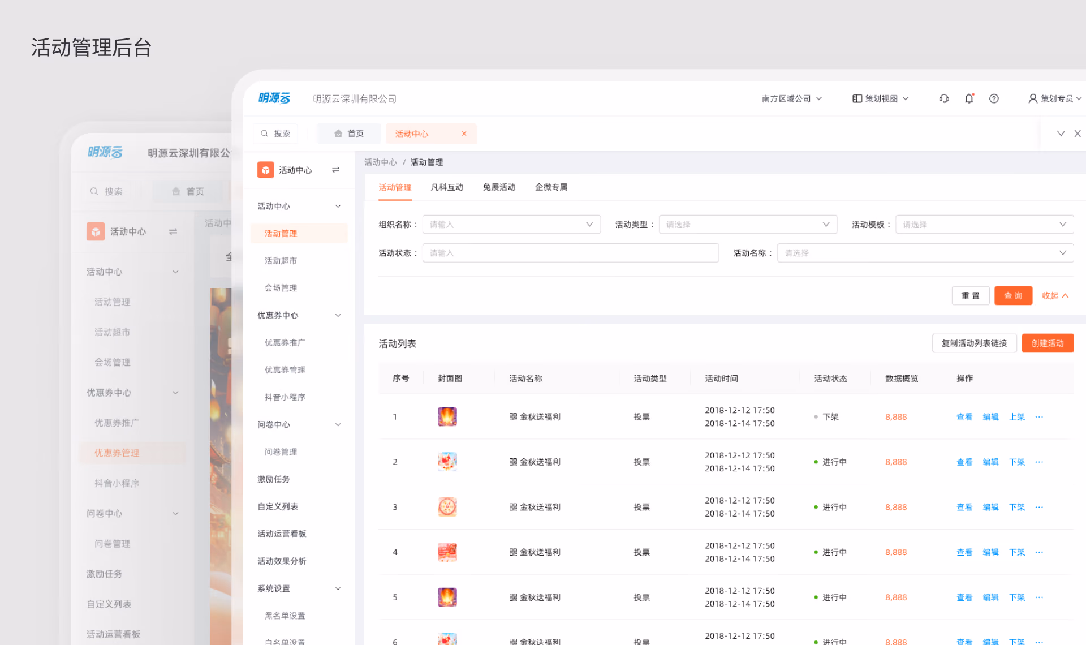Screen dimensions: 1086x645
Task: Click the 策划视图 layout icon
Action: click(x=857, y=98)
